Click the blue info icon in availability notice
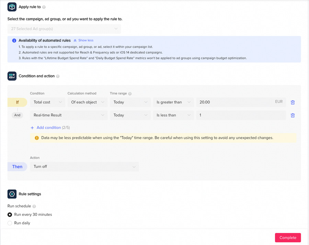 14,41
